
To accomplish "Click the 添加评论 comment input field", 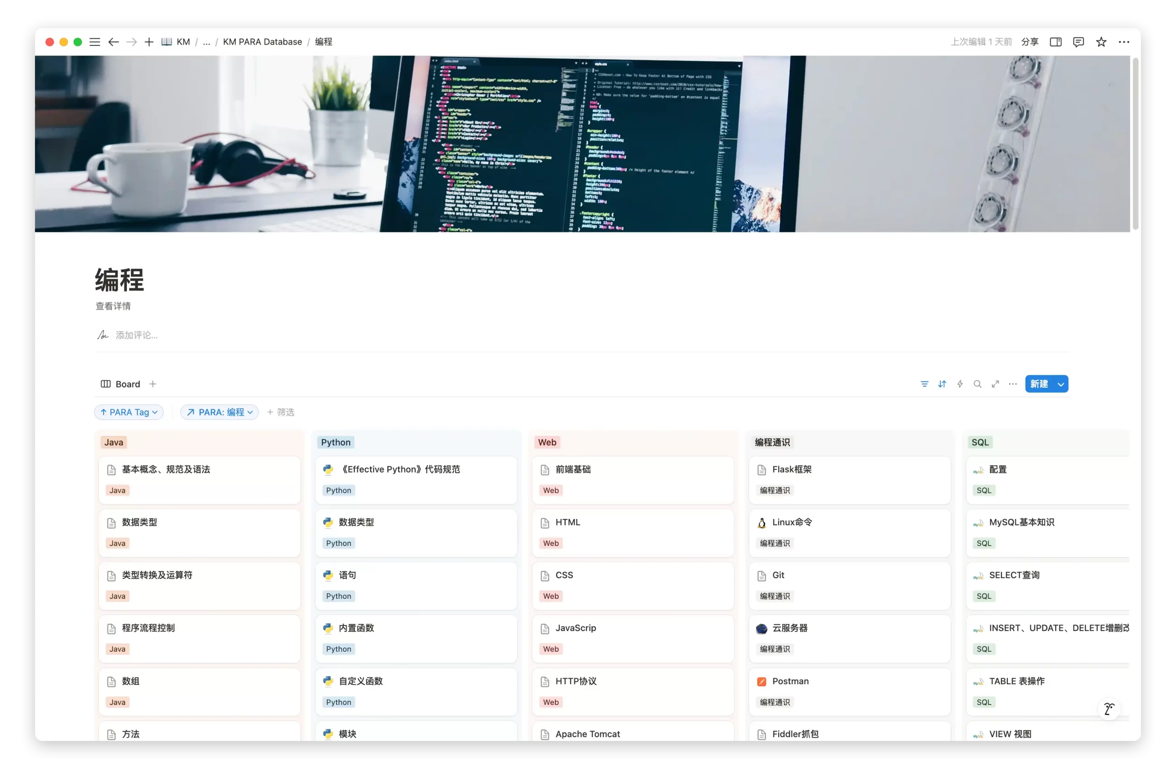I will (x=137, y=335).
